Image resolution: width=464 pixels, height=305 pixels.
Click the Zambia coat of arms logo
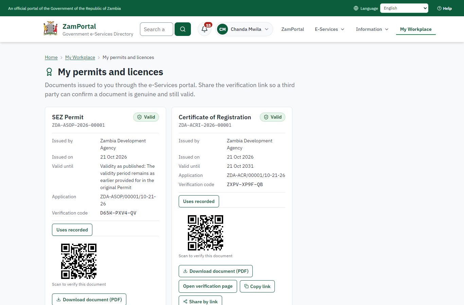point(51,29)
